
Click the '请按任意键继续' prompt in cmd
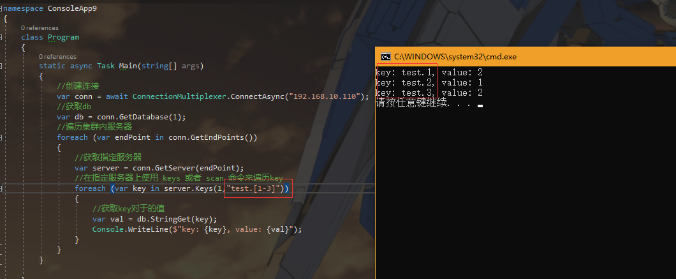(x=411, y=103)
